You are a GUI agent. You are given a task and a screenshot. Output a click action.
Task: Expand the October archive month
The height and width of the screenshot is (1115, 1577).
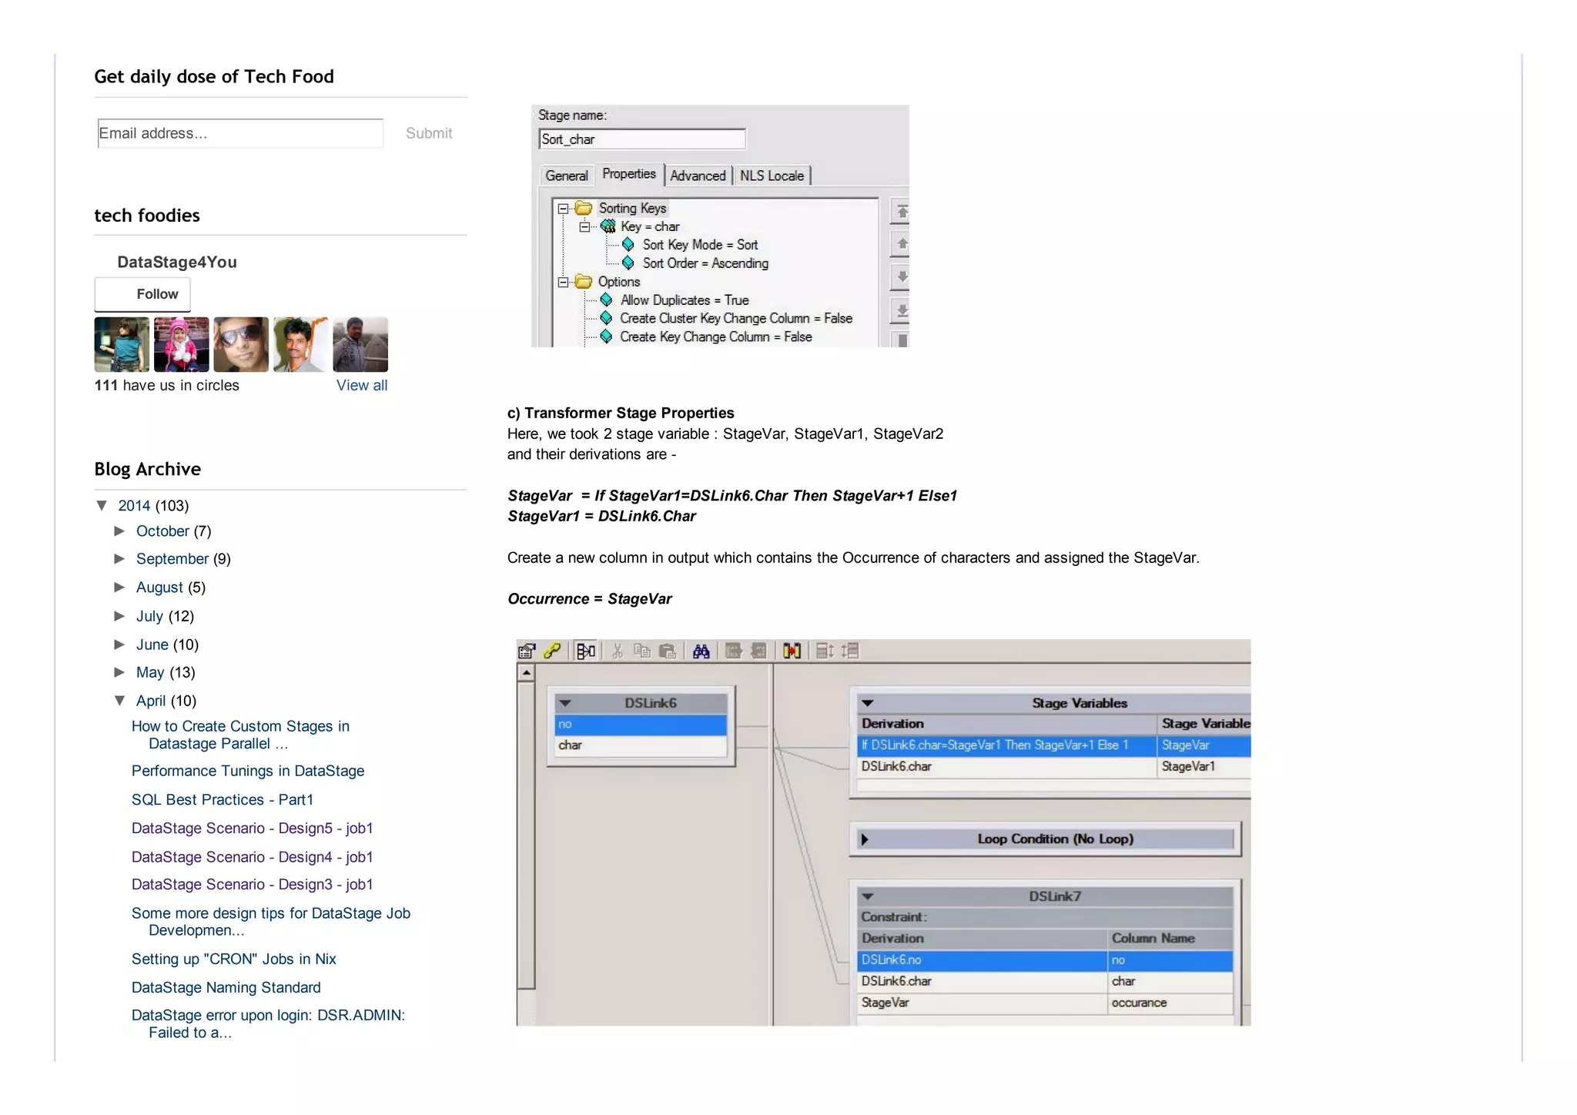click(119, 531)
